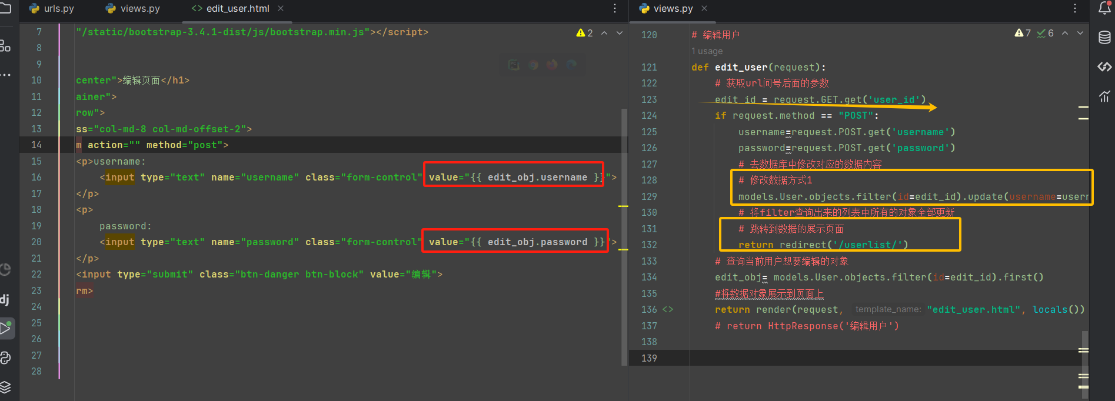
Task: Go to previous highlighted error in edit_user.html
Action: 604,33
